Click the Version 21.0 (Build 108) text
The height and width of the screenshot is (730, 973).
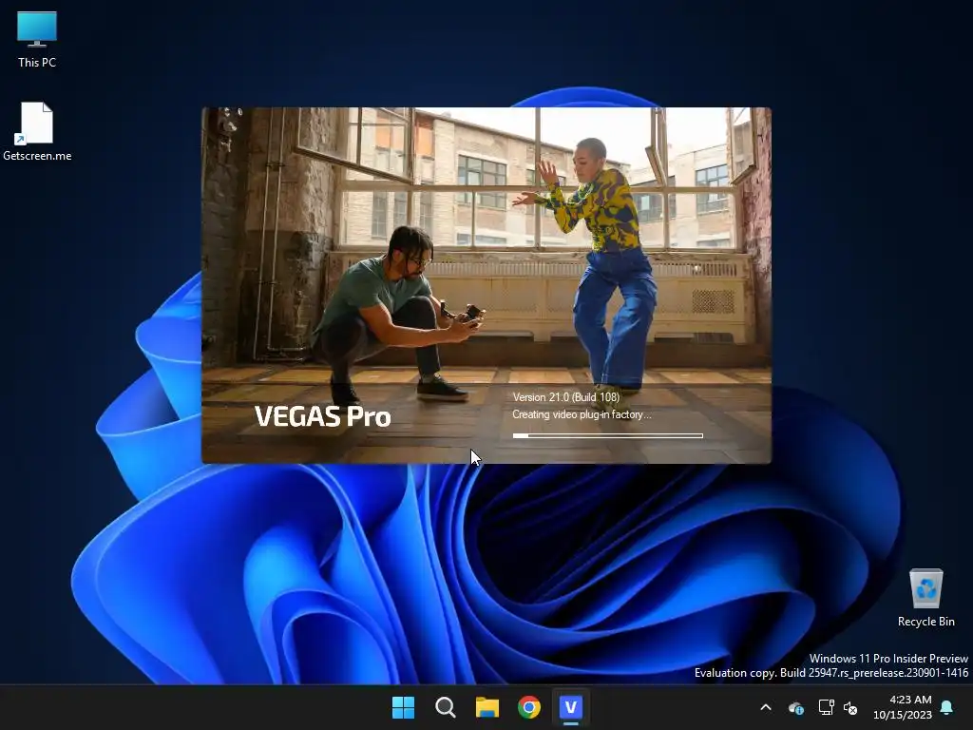click(x=566, y=397)
